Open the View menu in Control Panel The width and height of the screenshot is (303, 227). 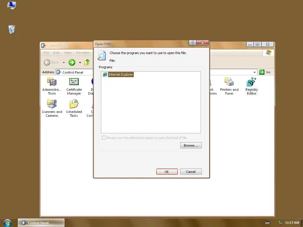(68, 53)
